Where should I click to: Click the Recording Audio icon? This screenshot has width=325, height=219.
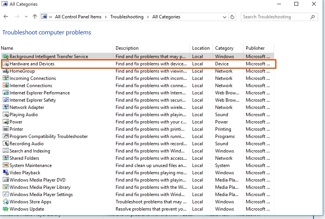click(x=6, y=143)
